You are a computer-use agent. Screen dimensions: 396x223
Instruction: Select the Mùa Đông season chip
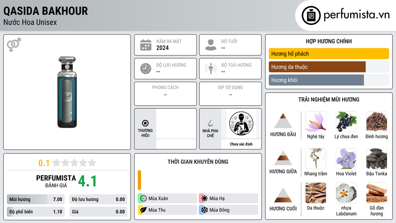[x=229, y=210]
